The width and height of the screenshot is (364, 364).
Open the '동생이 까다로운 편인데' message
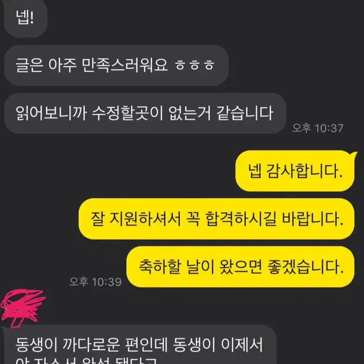click(x=140, y=345)
